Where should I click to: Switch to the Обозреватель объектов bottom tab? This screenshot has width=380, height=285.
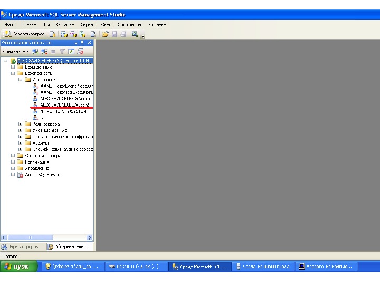click(x=70, y=246)
